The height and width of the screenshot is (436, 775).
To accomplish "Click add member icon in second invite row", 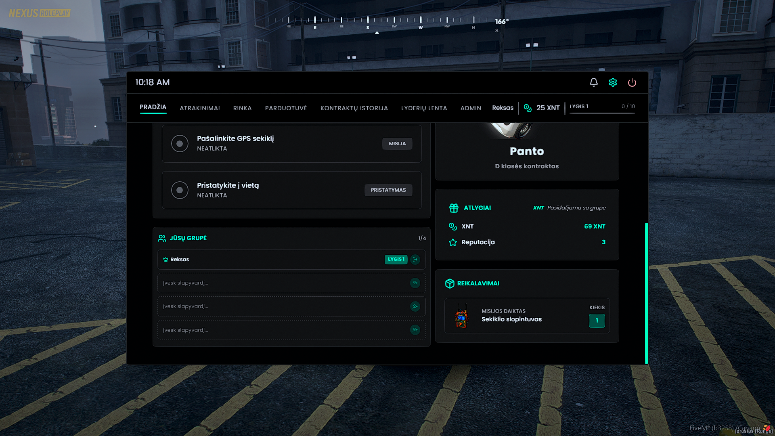I will tap(415, 306).
